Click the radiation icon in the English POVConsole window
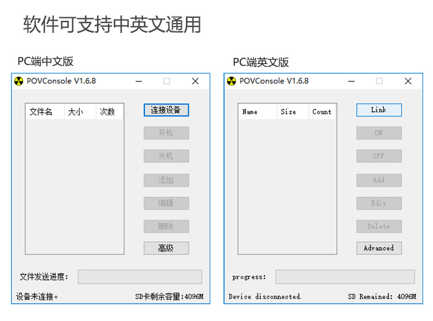Image resolution: width=433 pixels, height=321 pixels. (232, 81)
